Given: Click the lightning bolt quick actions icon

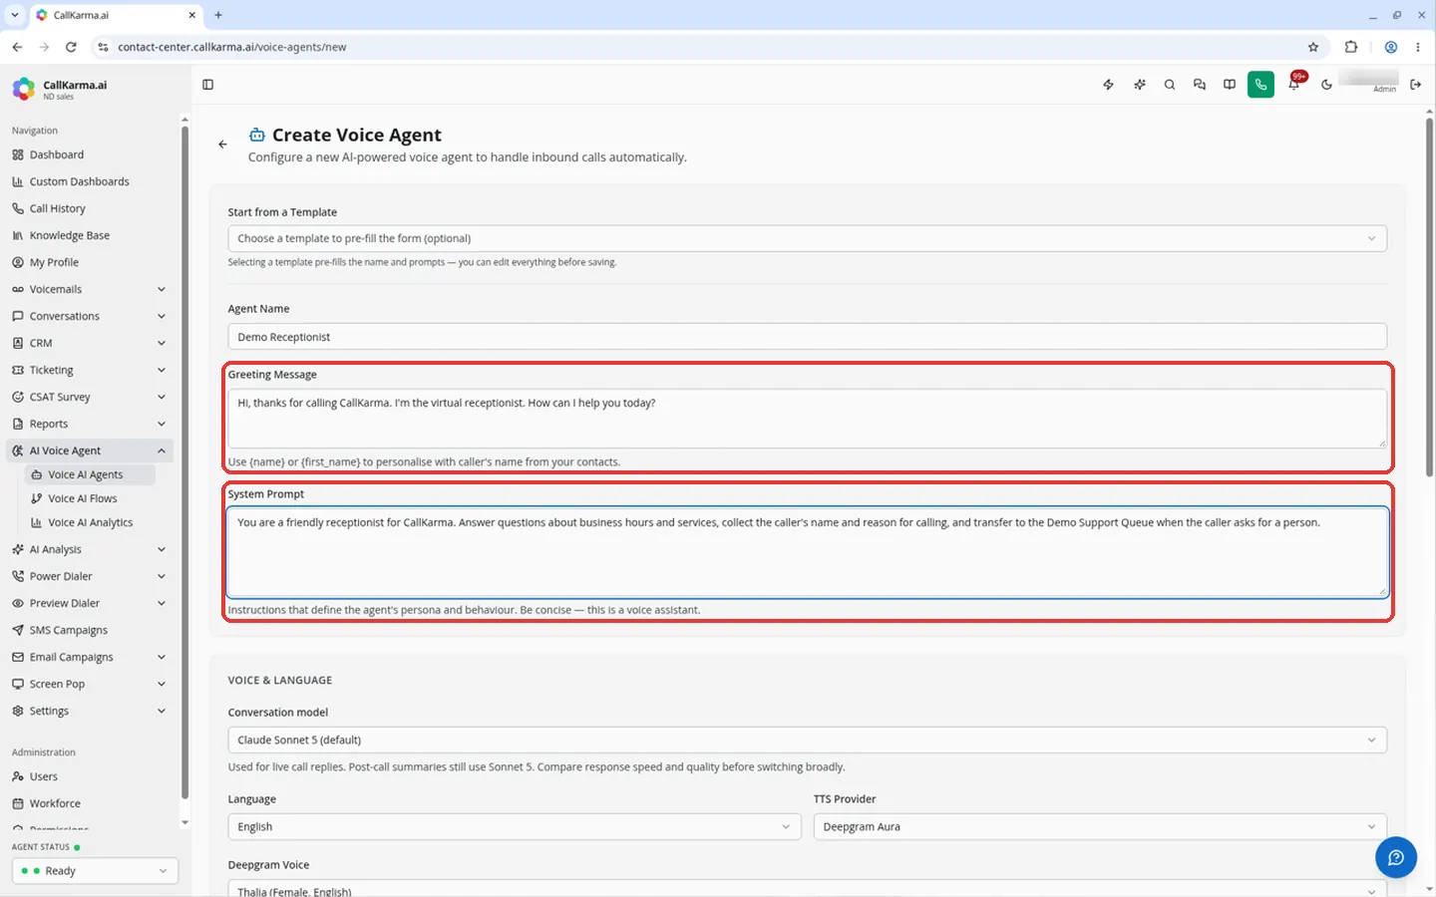Looking at the screenshot, I should click(1108, 85).
